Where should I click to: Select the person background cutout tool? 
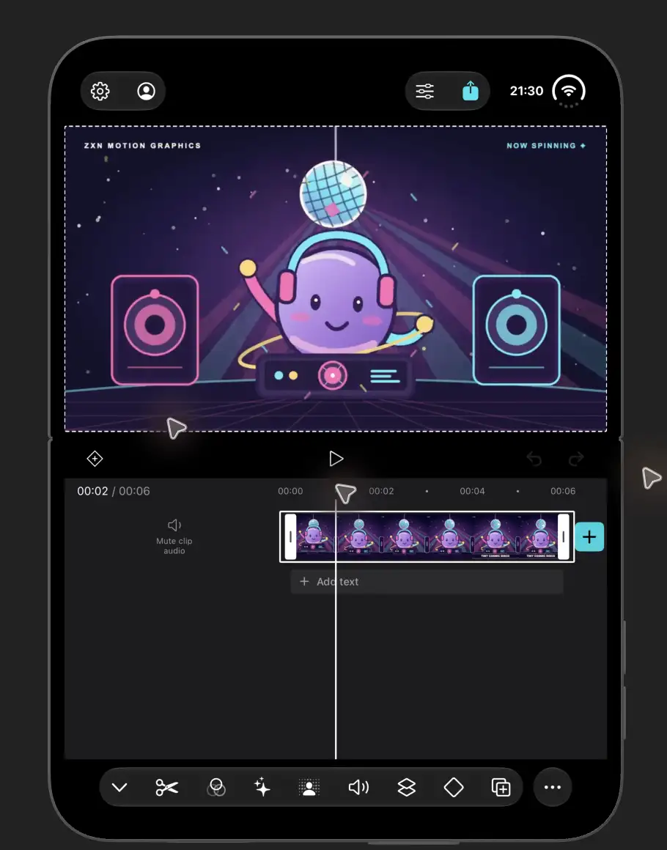[x=309, y=787]
